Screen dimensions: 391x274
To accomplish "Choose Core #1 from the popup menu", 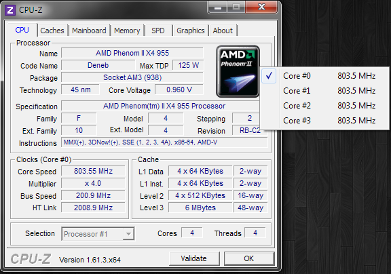I will (324, 91).
